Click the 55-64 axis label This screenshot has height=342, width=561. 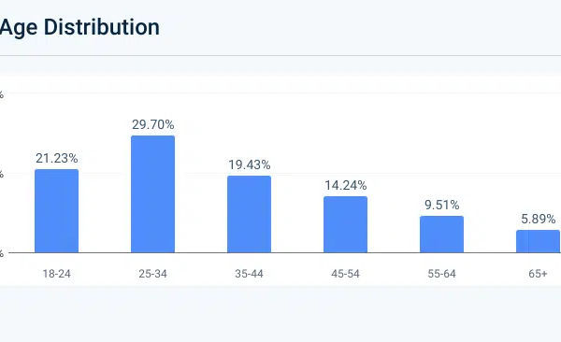[441, 274]
